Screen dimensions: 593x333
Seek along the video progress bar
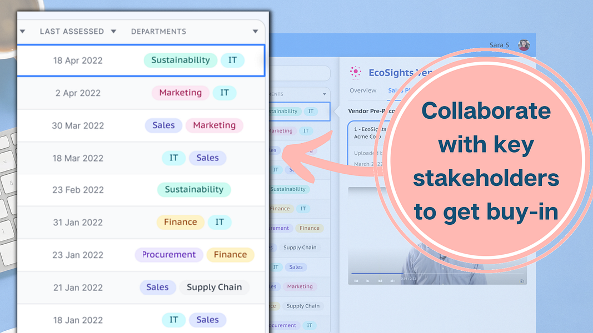pos(437,273)
